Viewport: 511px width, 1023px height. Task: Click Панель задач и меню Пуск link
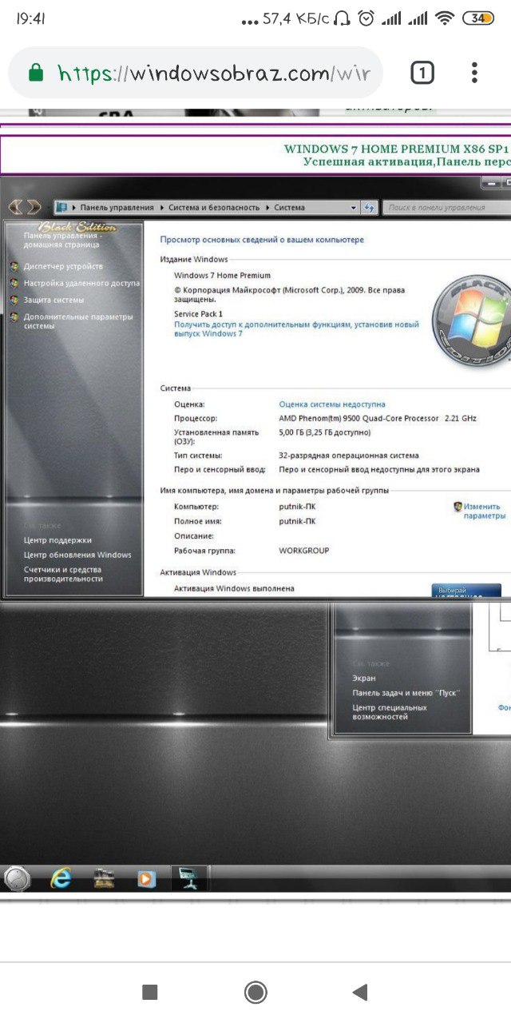click(406, 693)
